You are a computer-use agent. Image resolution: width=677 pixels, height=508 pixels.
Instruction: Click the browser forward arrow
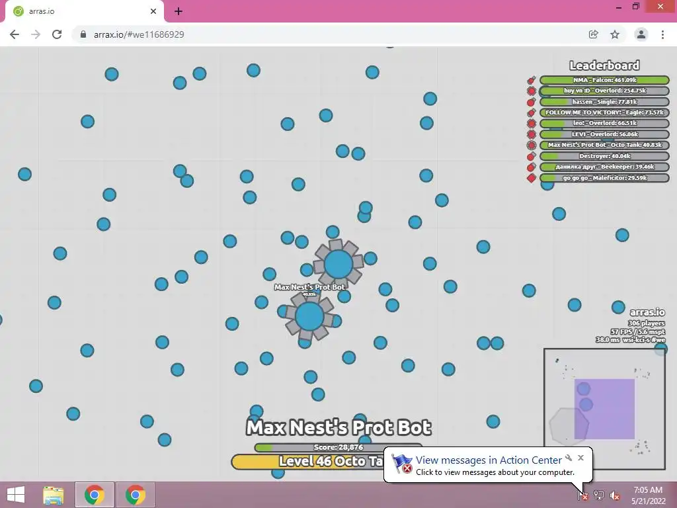tap(36, 34)
